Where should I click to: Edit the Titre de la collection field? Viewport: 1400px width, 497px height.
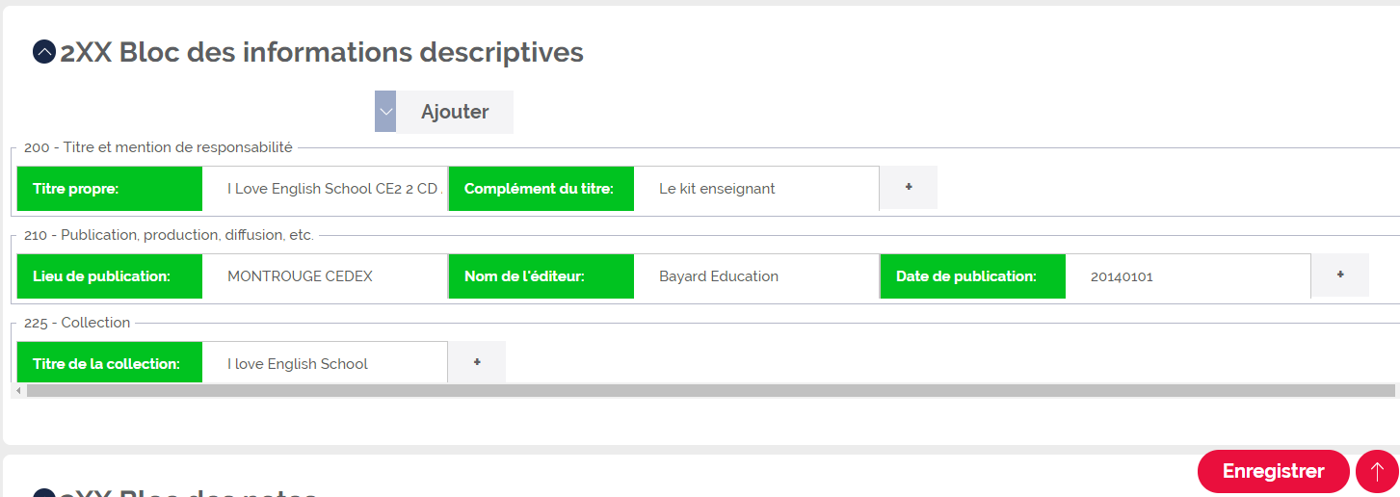point(326,363)
